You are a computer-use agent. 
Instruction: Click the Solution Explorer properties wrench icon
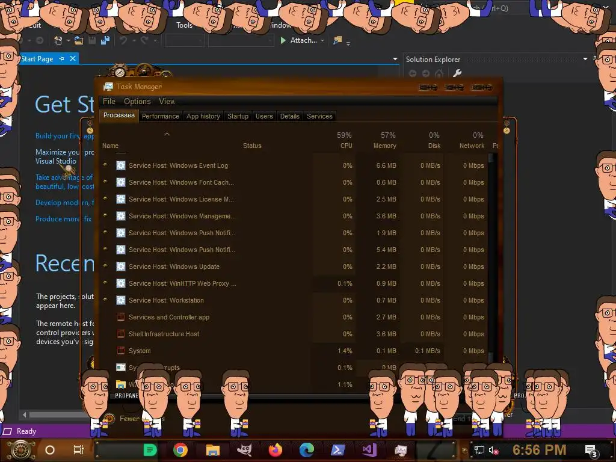(x=457, y=73)
